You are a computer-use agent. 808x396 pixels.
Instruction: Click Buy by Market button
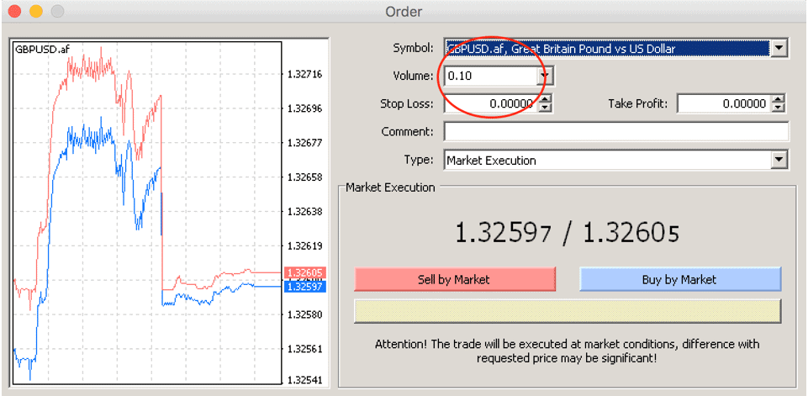[x=680, y=279]
